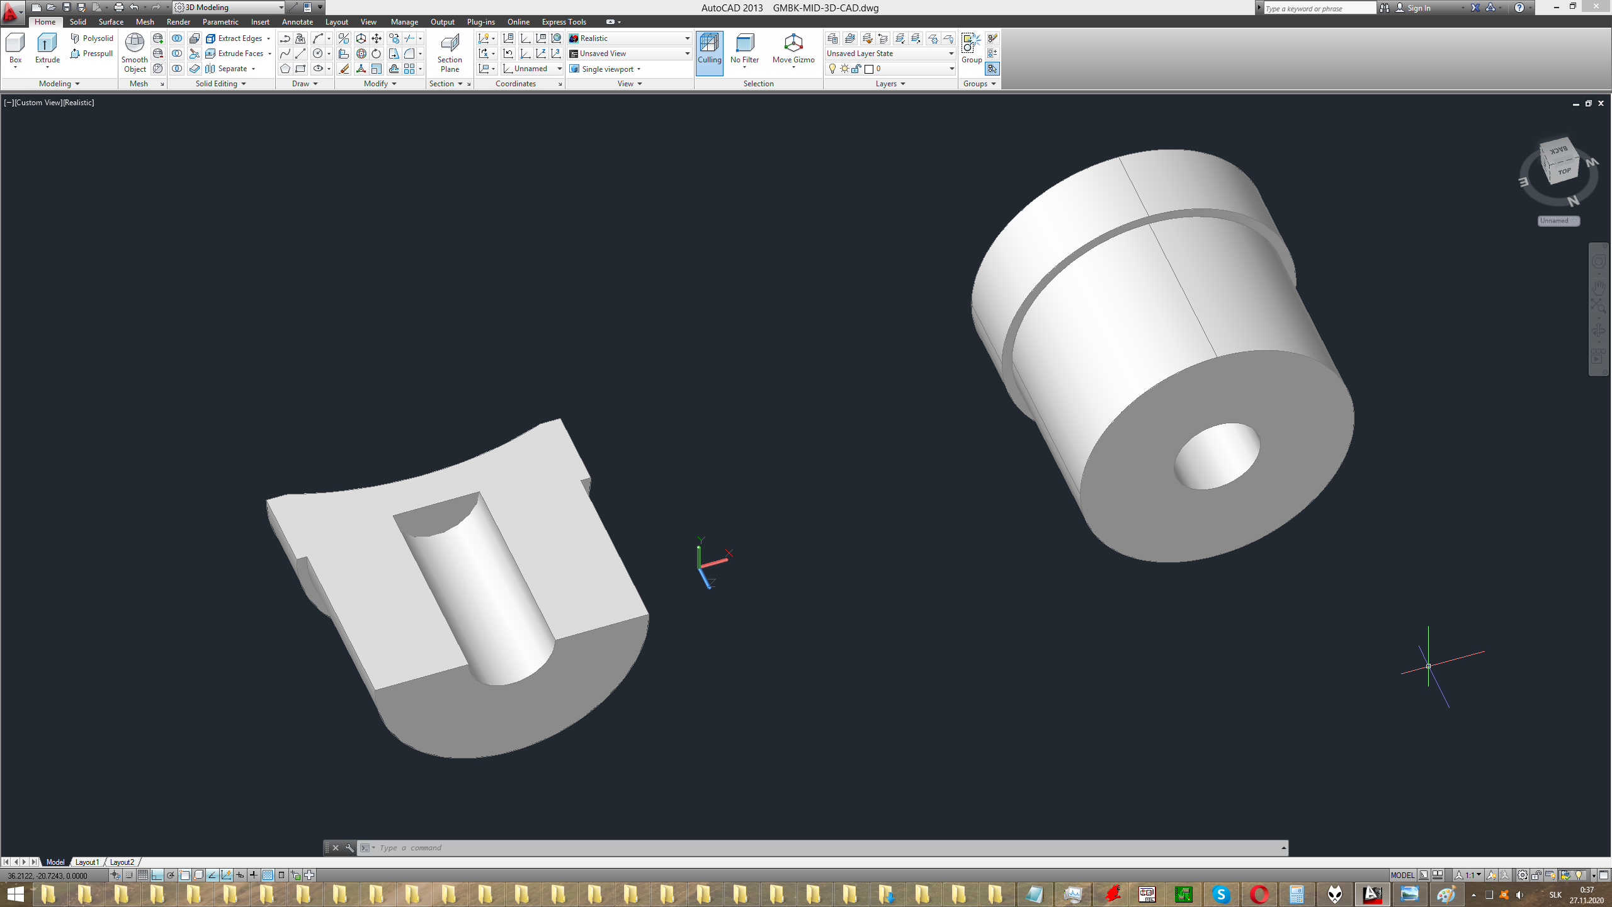Click the Sign In link

pyautogui.click(x=1419, y=8)
